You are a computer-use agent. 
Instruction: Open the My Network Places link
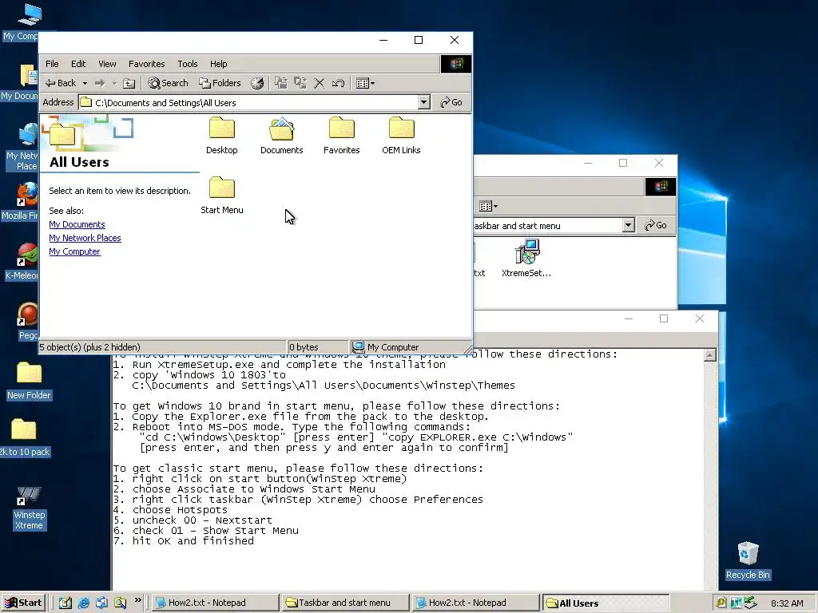click(x=85, y=238)
